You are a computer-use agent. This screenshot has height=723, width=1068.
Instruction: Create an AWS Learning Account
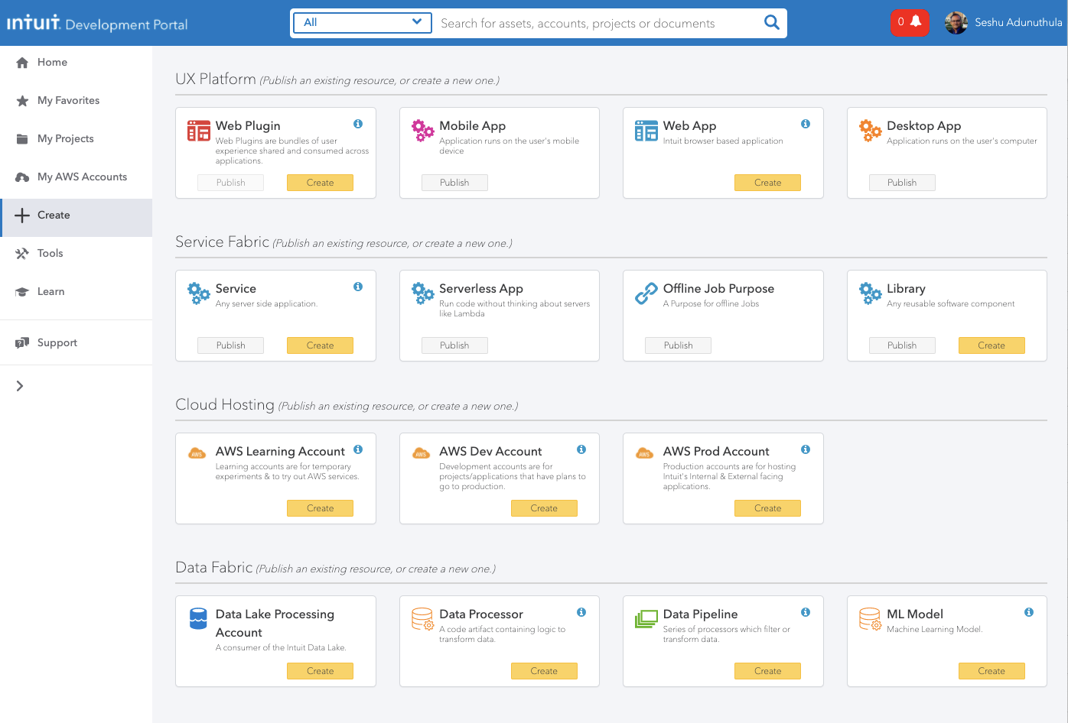[320, 508]
